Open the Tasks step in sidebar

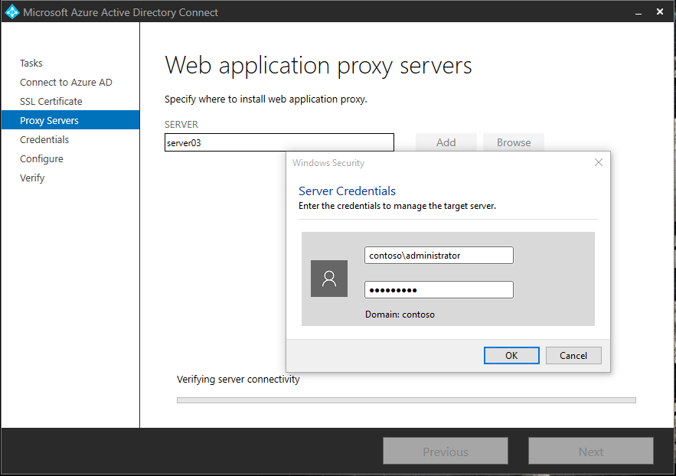[31, 63]
